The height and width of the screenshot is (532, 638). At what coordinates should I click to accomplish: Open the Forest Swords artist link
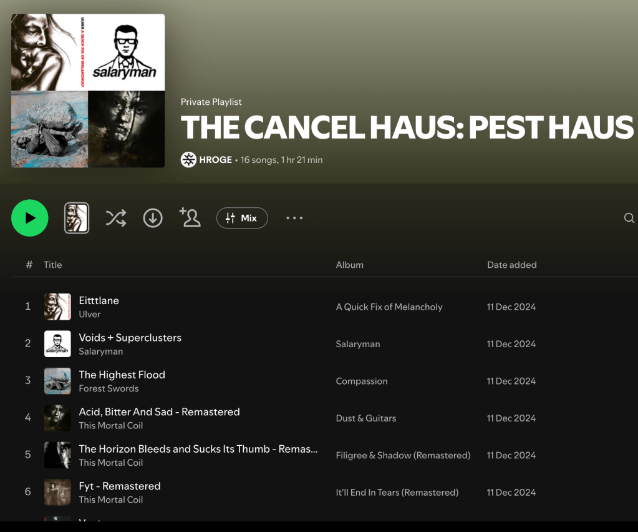click(109, 388)
